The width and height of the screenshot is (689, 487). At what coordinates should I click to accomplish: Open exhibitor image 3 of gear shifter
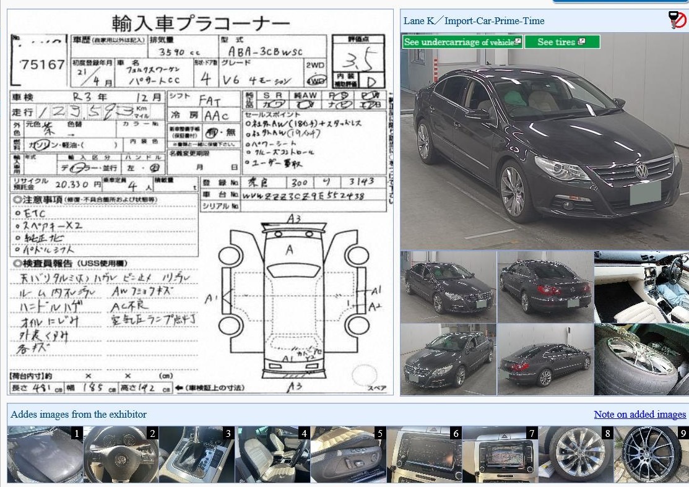pyautogui.click(x=196, y=455)
